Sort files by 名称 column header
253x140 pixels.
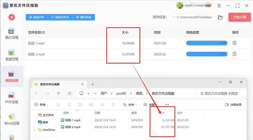click(66, 113)
